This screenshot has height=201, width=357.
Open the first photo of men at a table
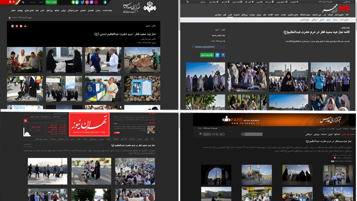click(x=25, y=60)
